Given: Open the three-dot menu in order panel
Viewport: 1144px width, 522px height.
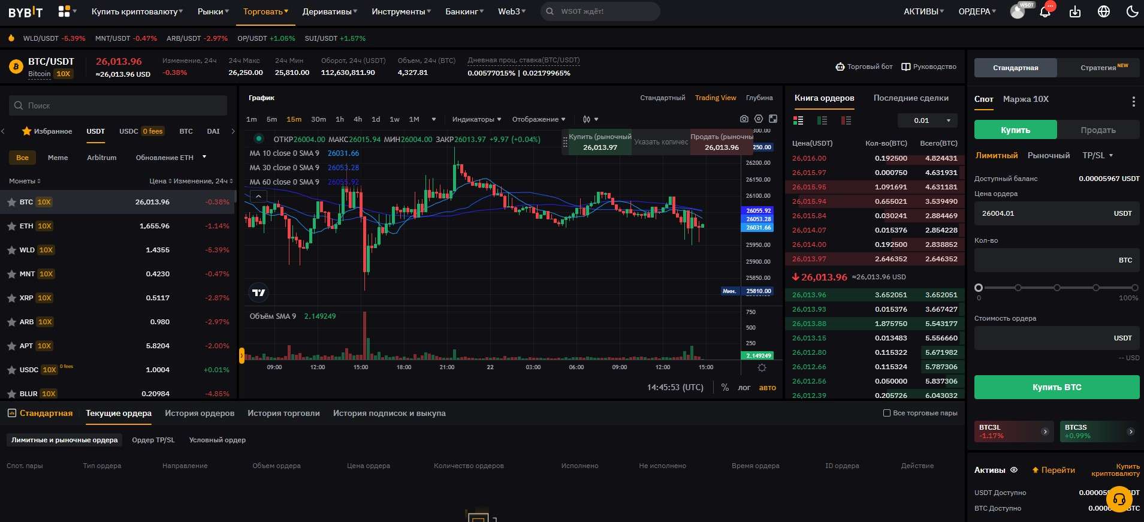Looking at the screenshot, I should pos(1133,101).
